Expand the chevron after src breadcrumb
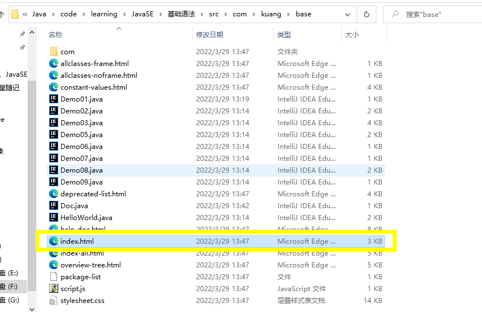The image size is (482, 312). (225, 15)
